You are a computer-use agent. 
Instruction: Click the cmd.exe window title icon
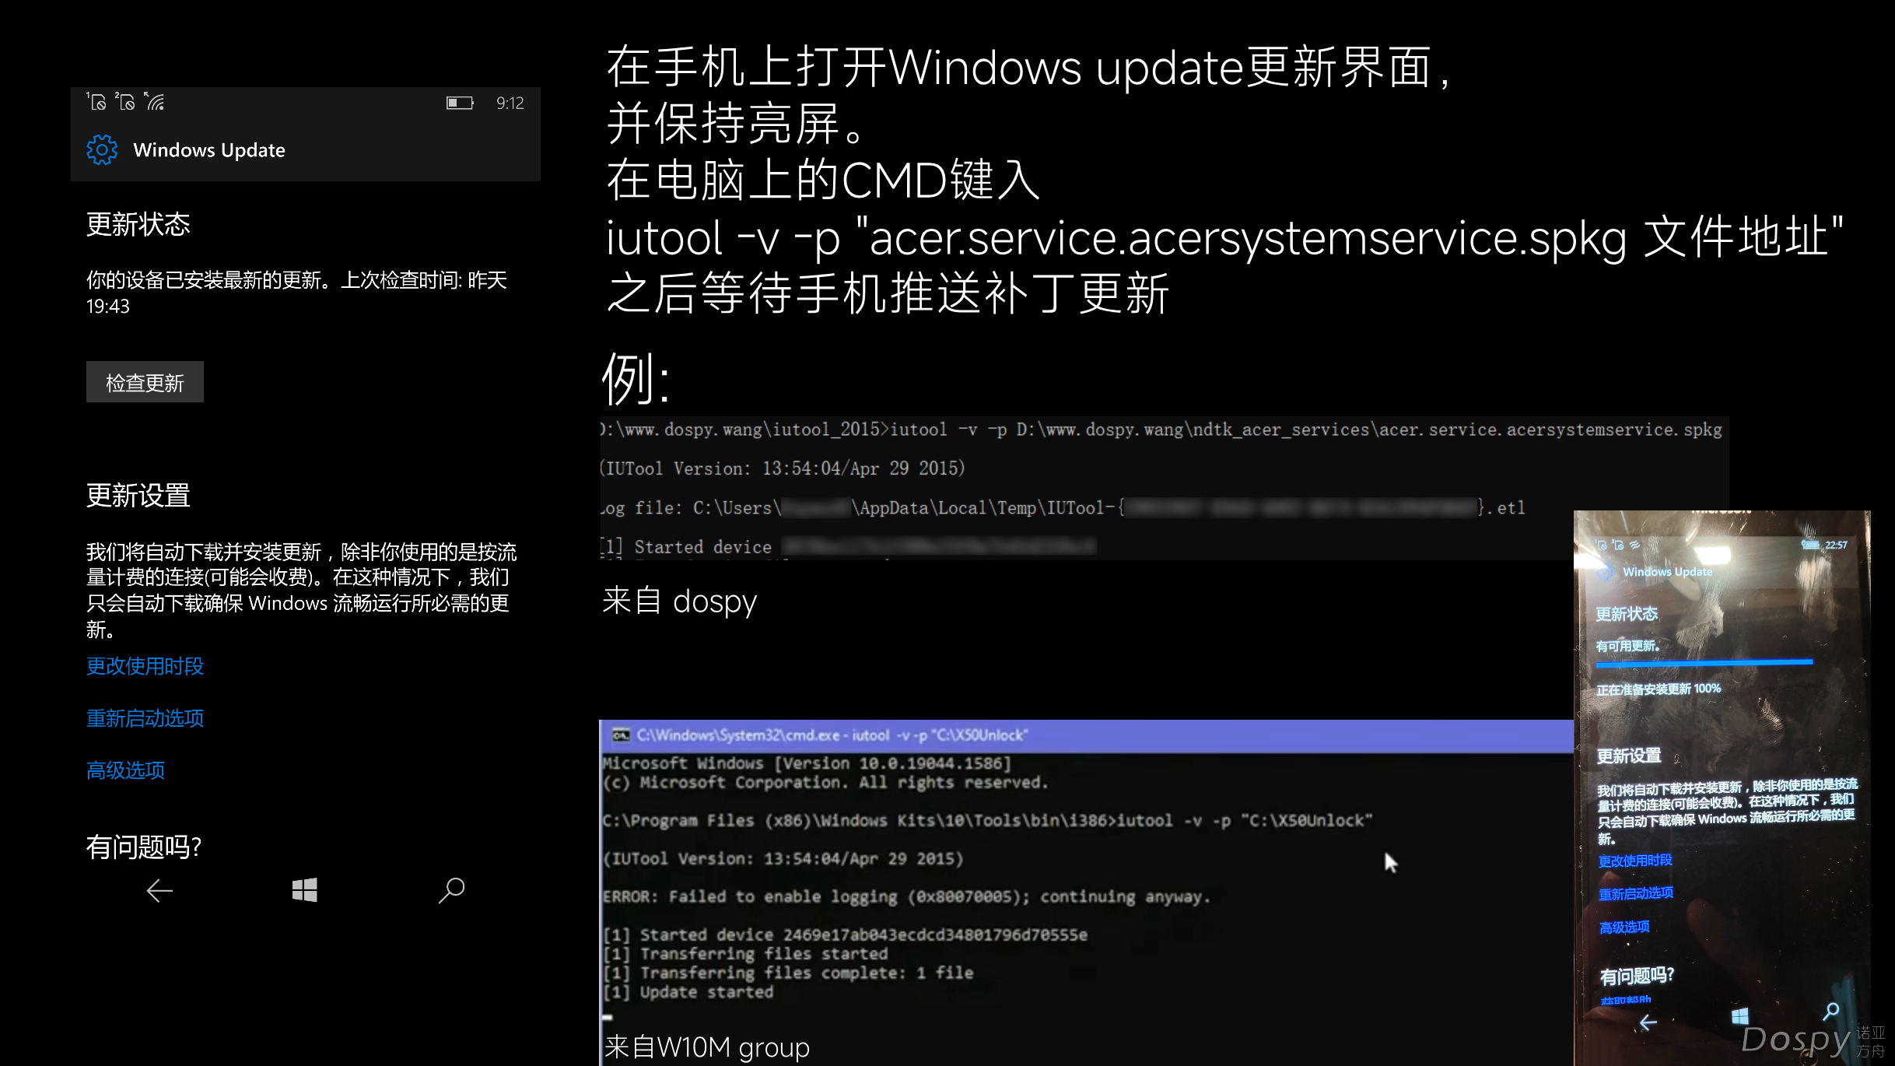621,735
